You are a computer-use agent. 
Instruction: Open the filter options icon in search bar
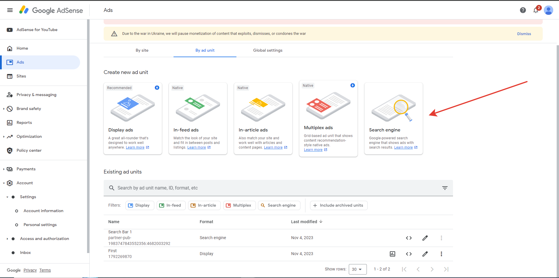click(445, 188)
